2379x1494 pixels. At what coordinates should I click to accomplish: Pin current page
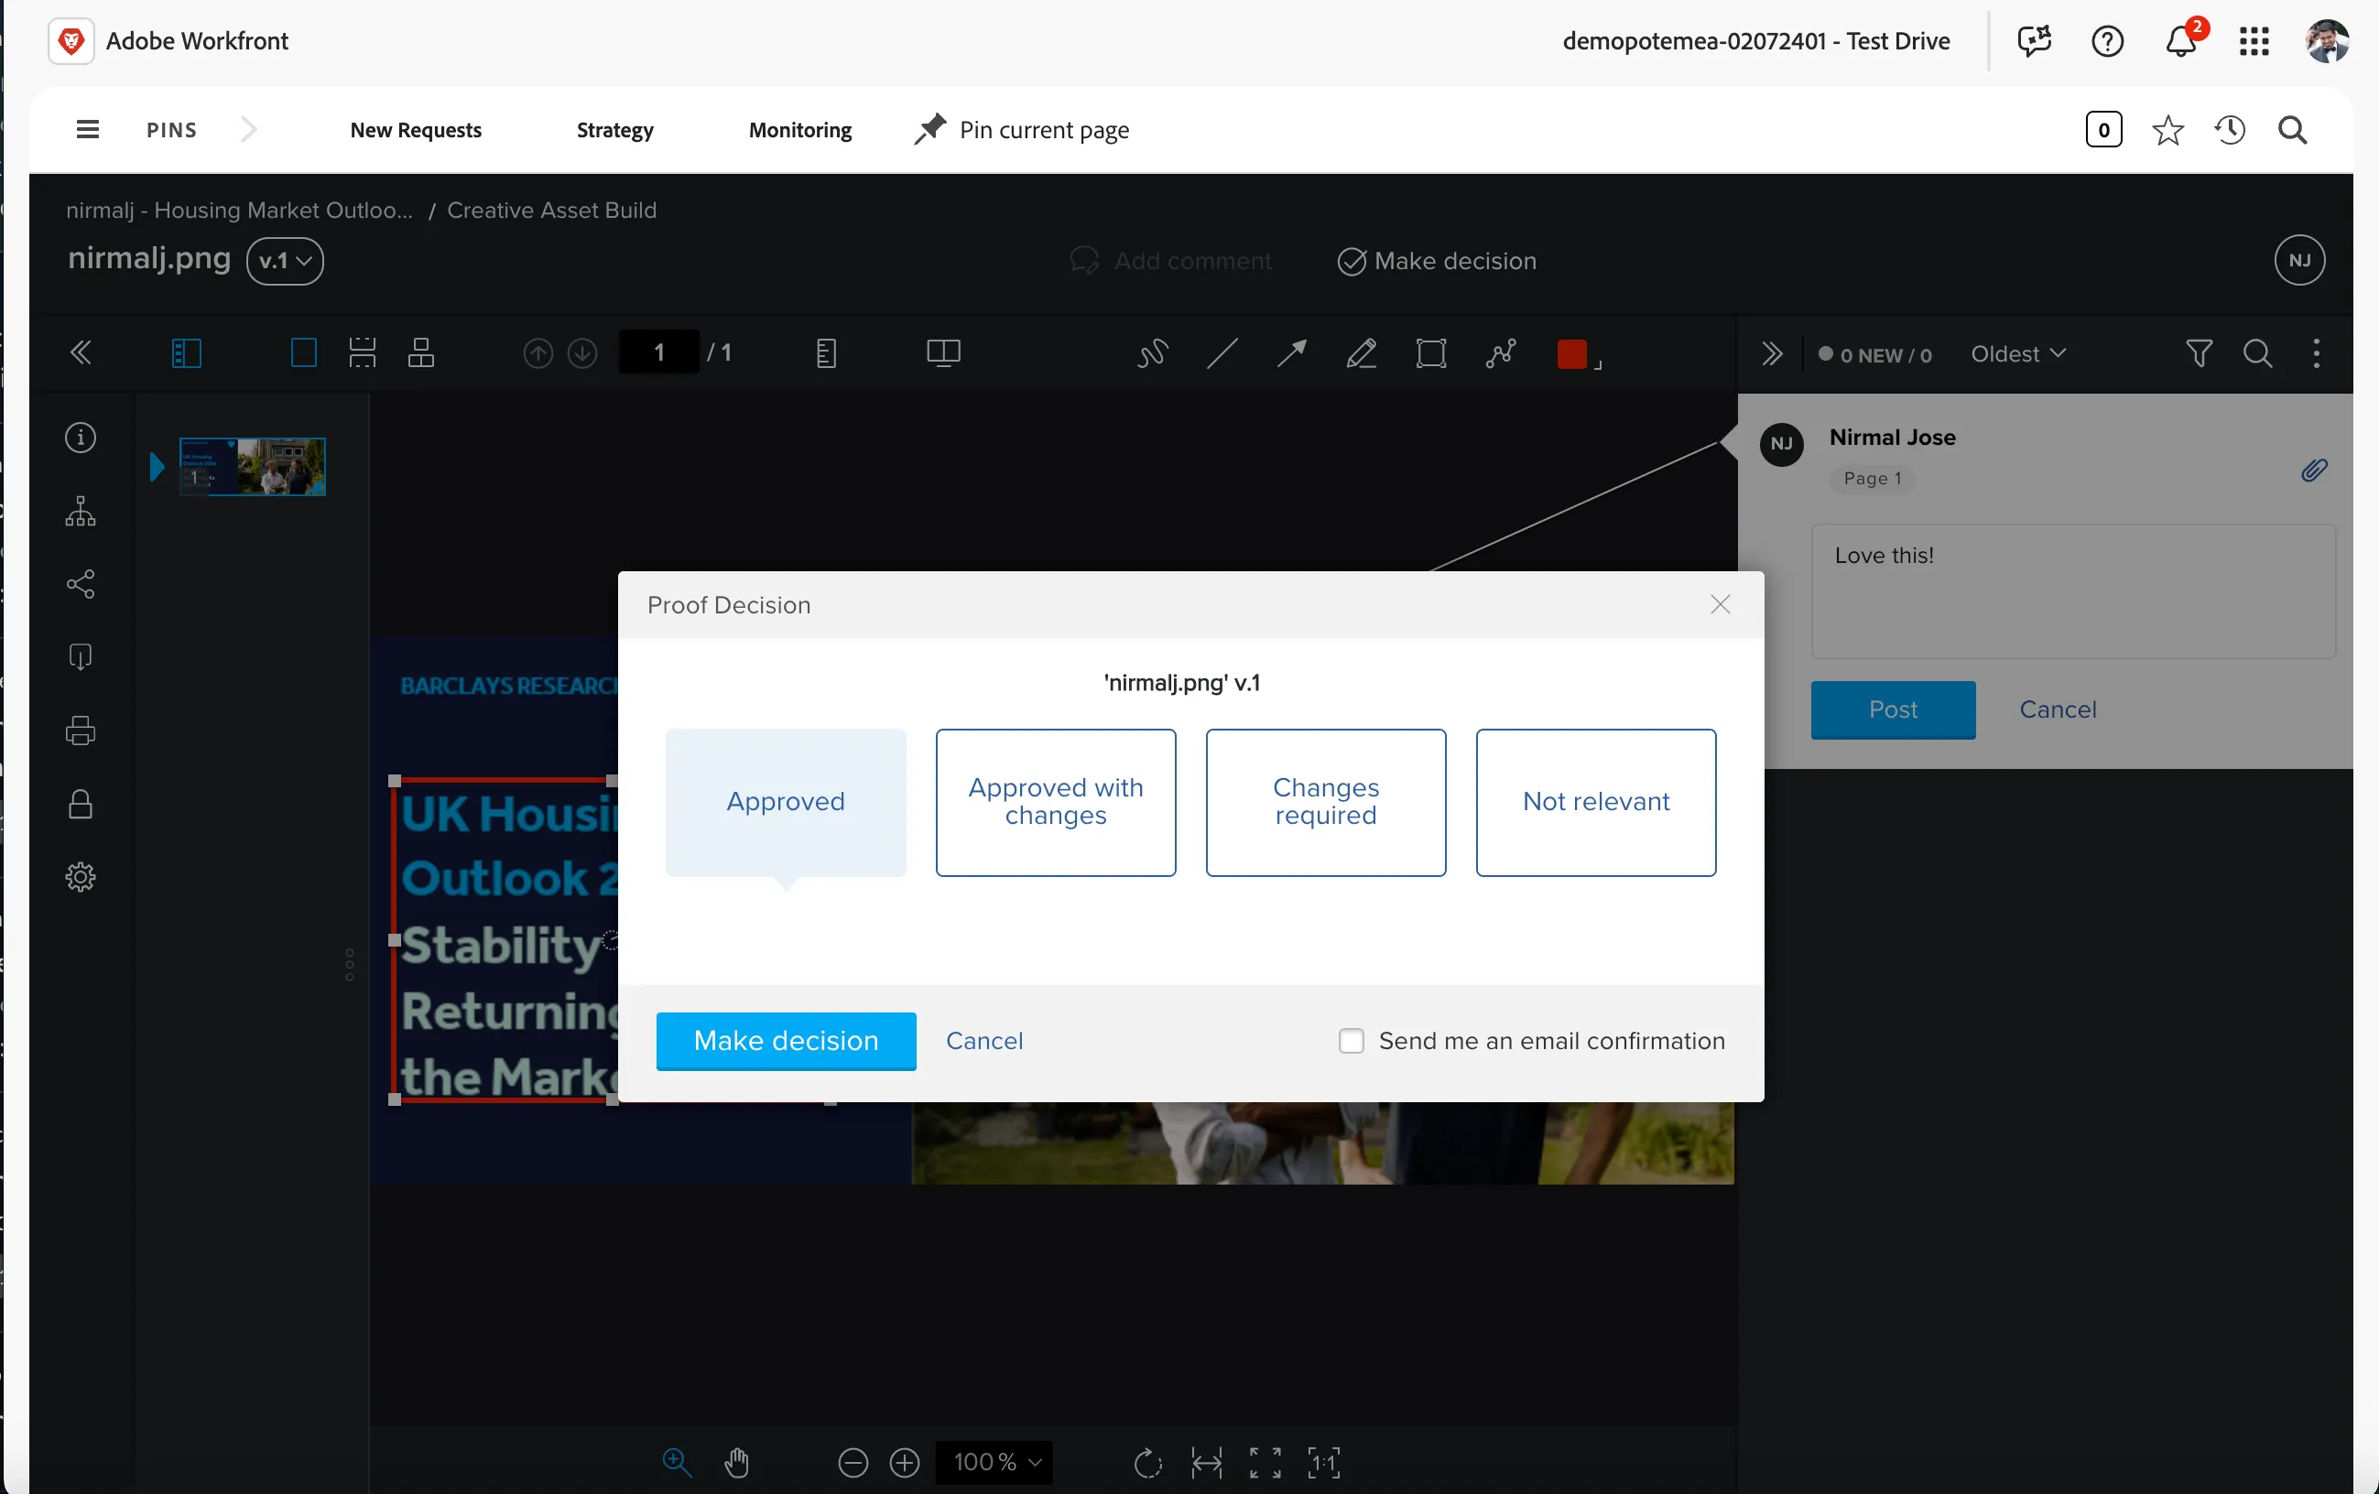(1023, 130)
